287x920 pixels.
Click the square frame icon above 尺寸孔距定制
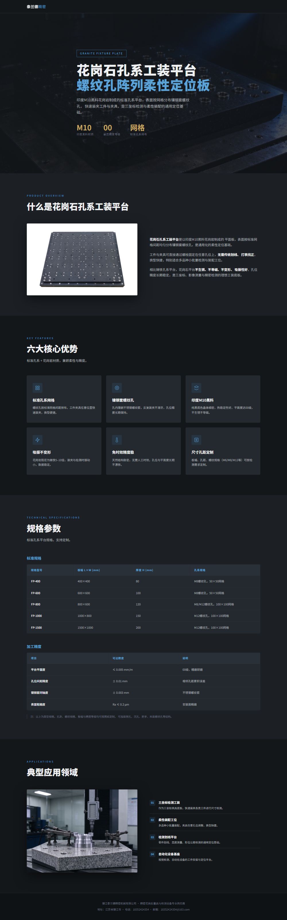pyautogui.click(x=196, y=440)
